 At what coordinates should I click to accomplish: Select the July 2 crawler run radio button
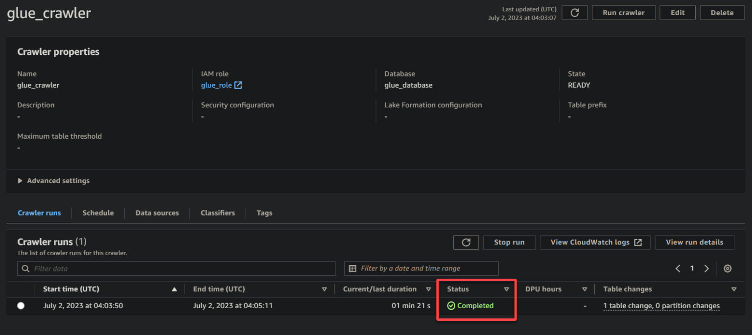21,305
